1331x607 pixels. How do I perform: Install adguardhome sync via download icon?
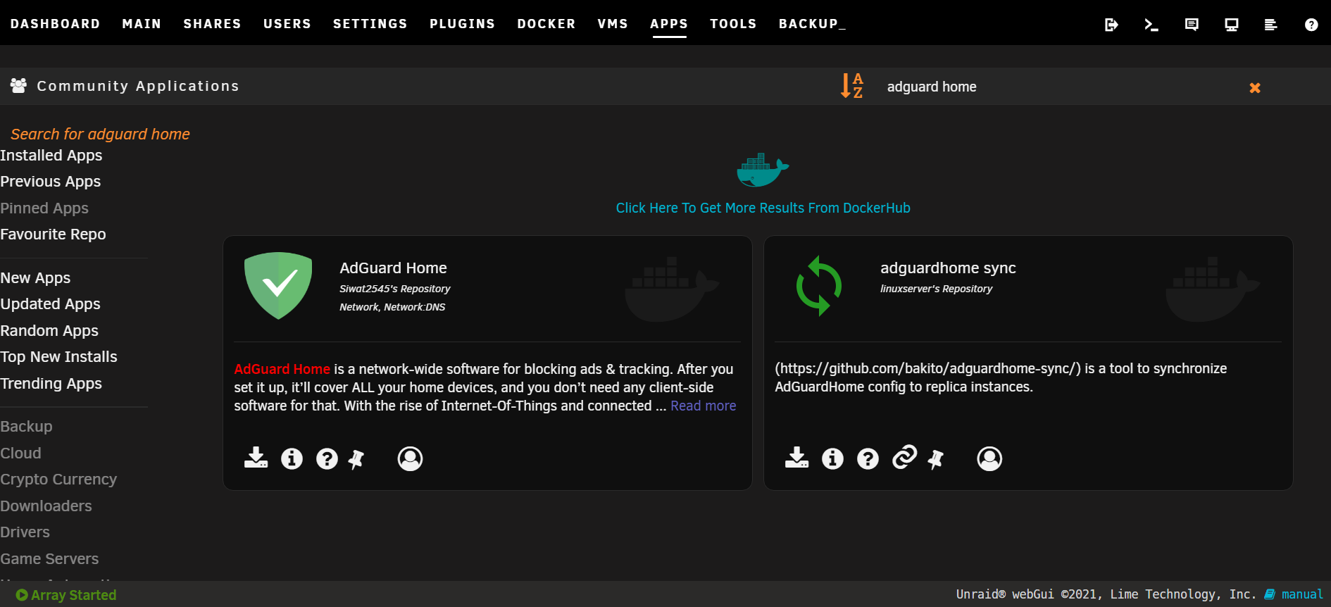(x=796, y=458)
